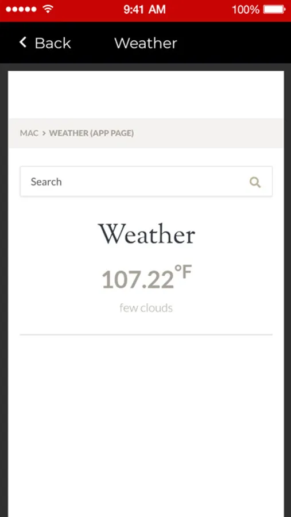291x517 pixels.
Task: Click the horizontal divider below weather
Action: tap(146, 335)
